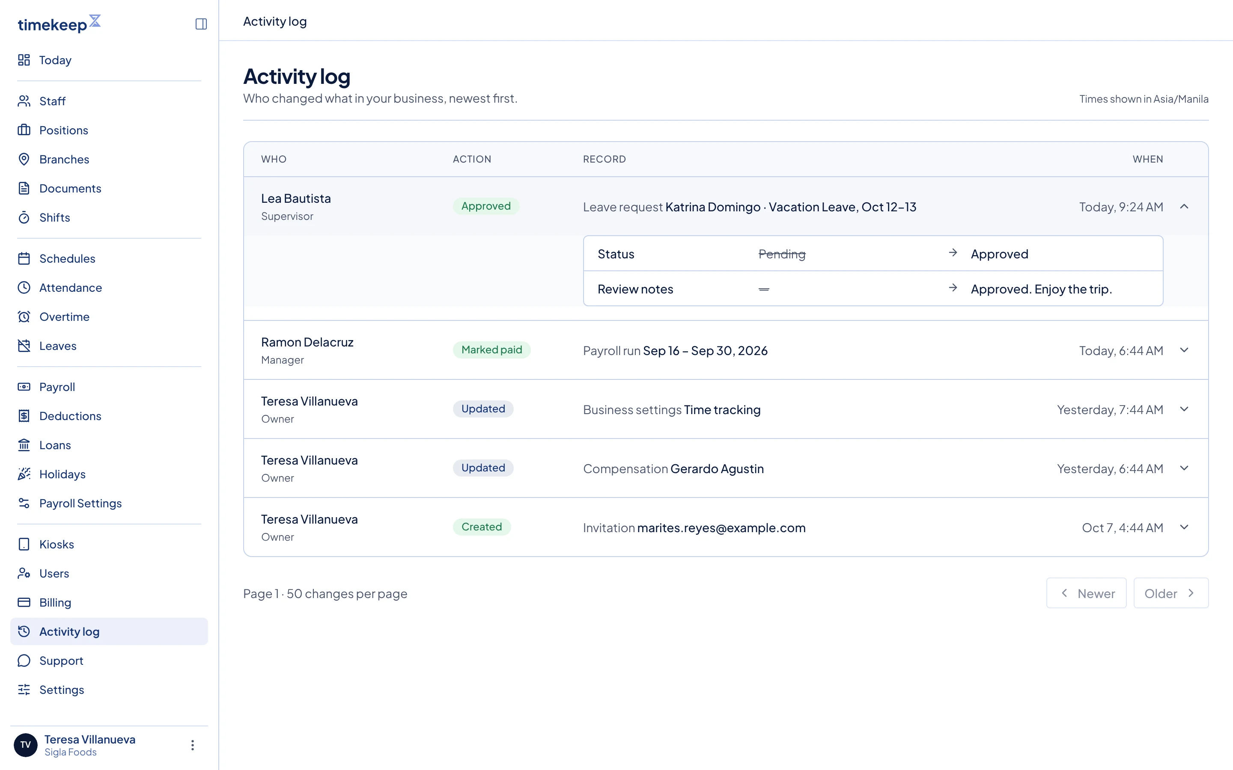Screen dimensions: 1233x770
Task: Click the 'Page 1 · 50 changes per page' text
Action: tap(325, 594)
